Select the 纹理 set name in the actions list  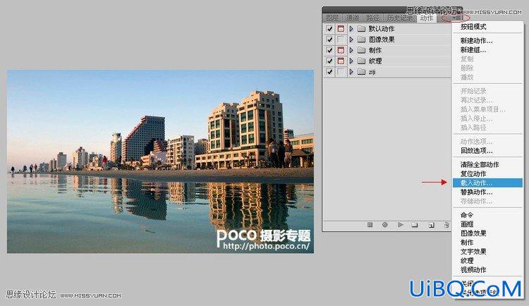click(x=375, y=61)
